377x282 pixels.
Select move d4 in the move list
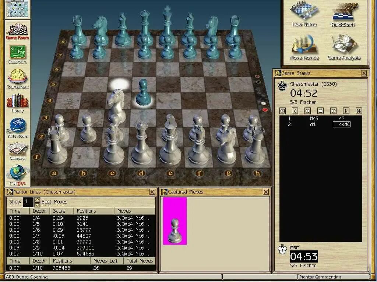(313, 124)
